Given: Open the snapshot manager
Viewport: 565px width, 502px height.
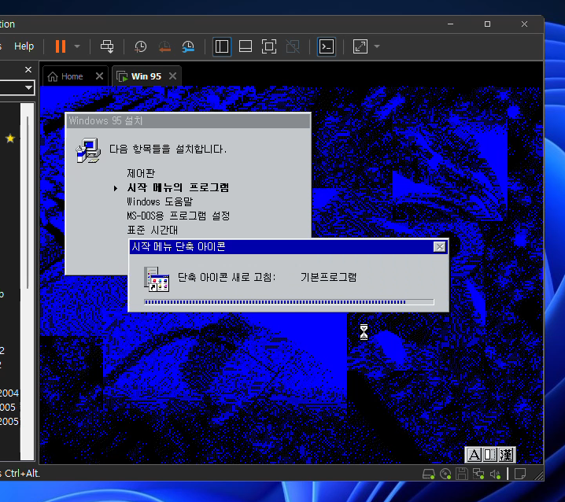Looking at the screenshot, I should click(188, 46).
